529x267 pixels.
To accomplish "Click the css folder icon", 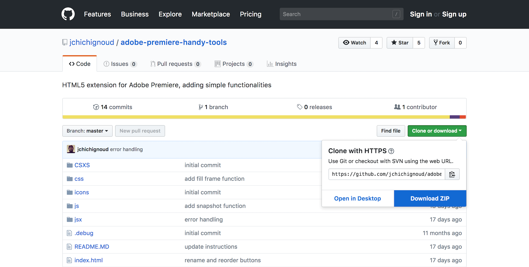I will coord(70,179).
